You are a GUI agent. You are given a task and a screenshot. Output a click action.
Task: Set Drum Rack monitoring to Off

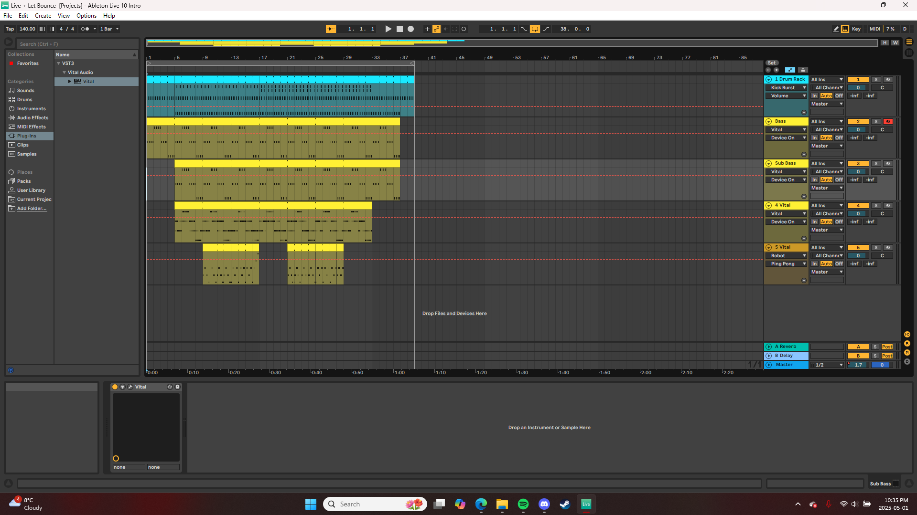pos(839,96)
